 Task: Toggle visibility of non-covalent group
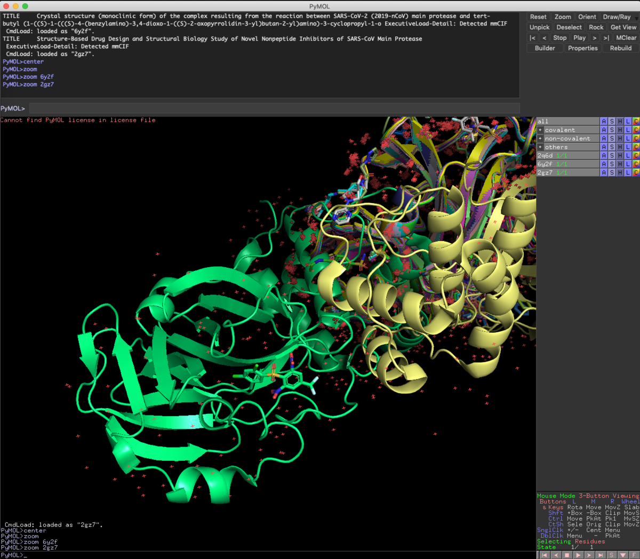[571, 139]
